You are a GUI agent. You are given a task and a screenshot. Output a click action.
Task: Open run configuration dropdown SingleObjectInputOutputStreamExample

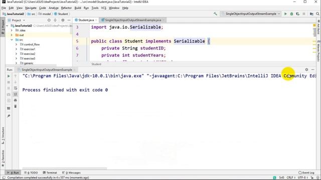coord(251,14)
